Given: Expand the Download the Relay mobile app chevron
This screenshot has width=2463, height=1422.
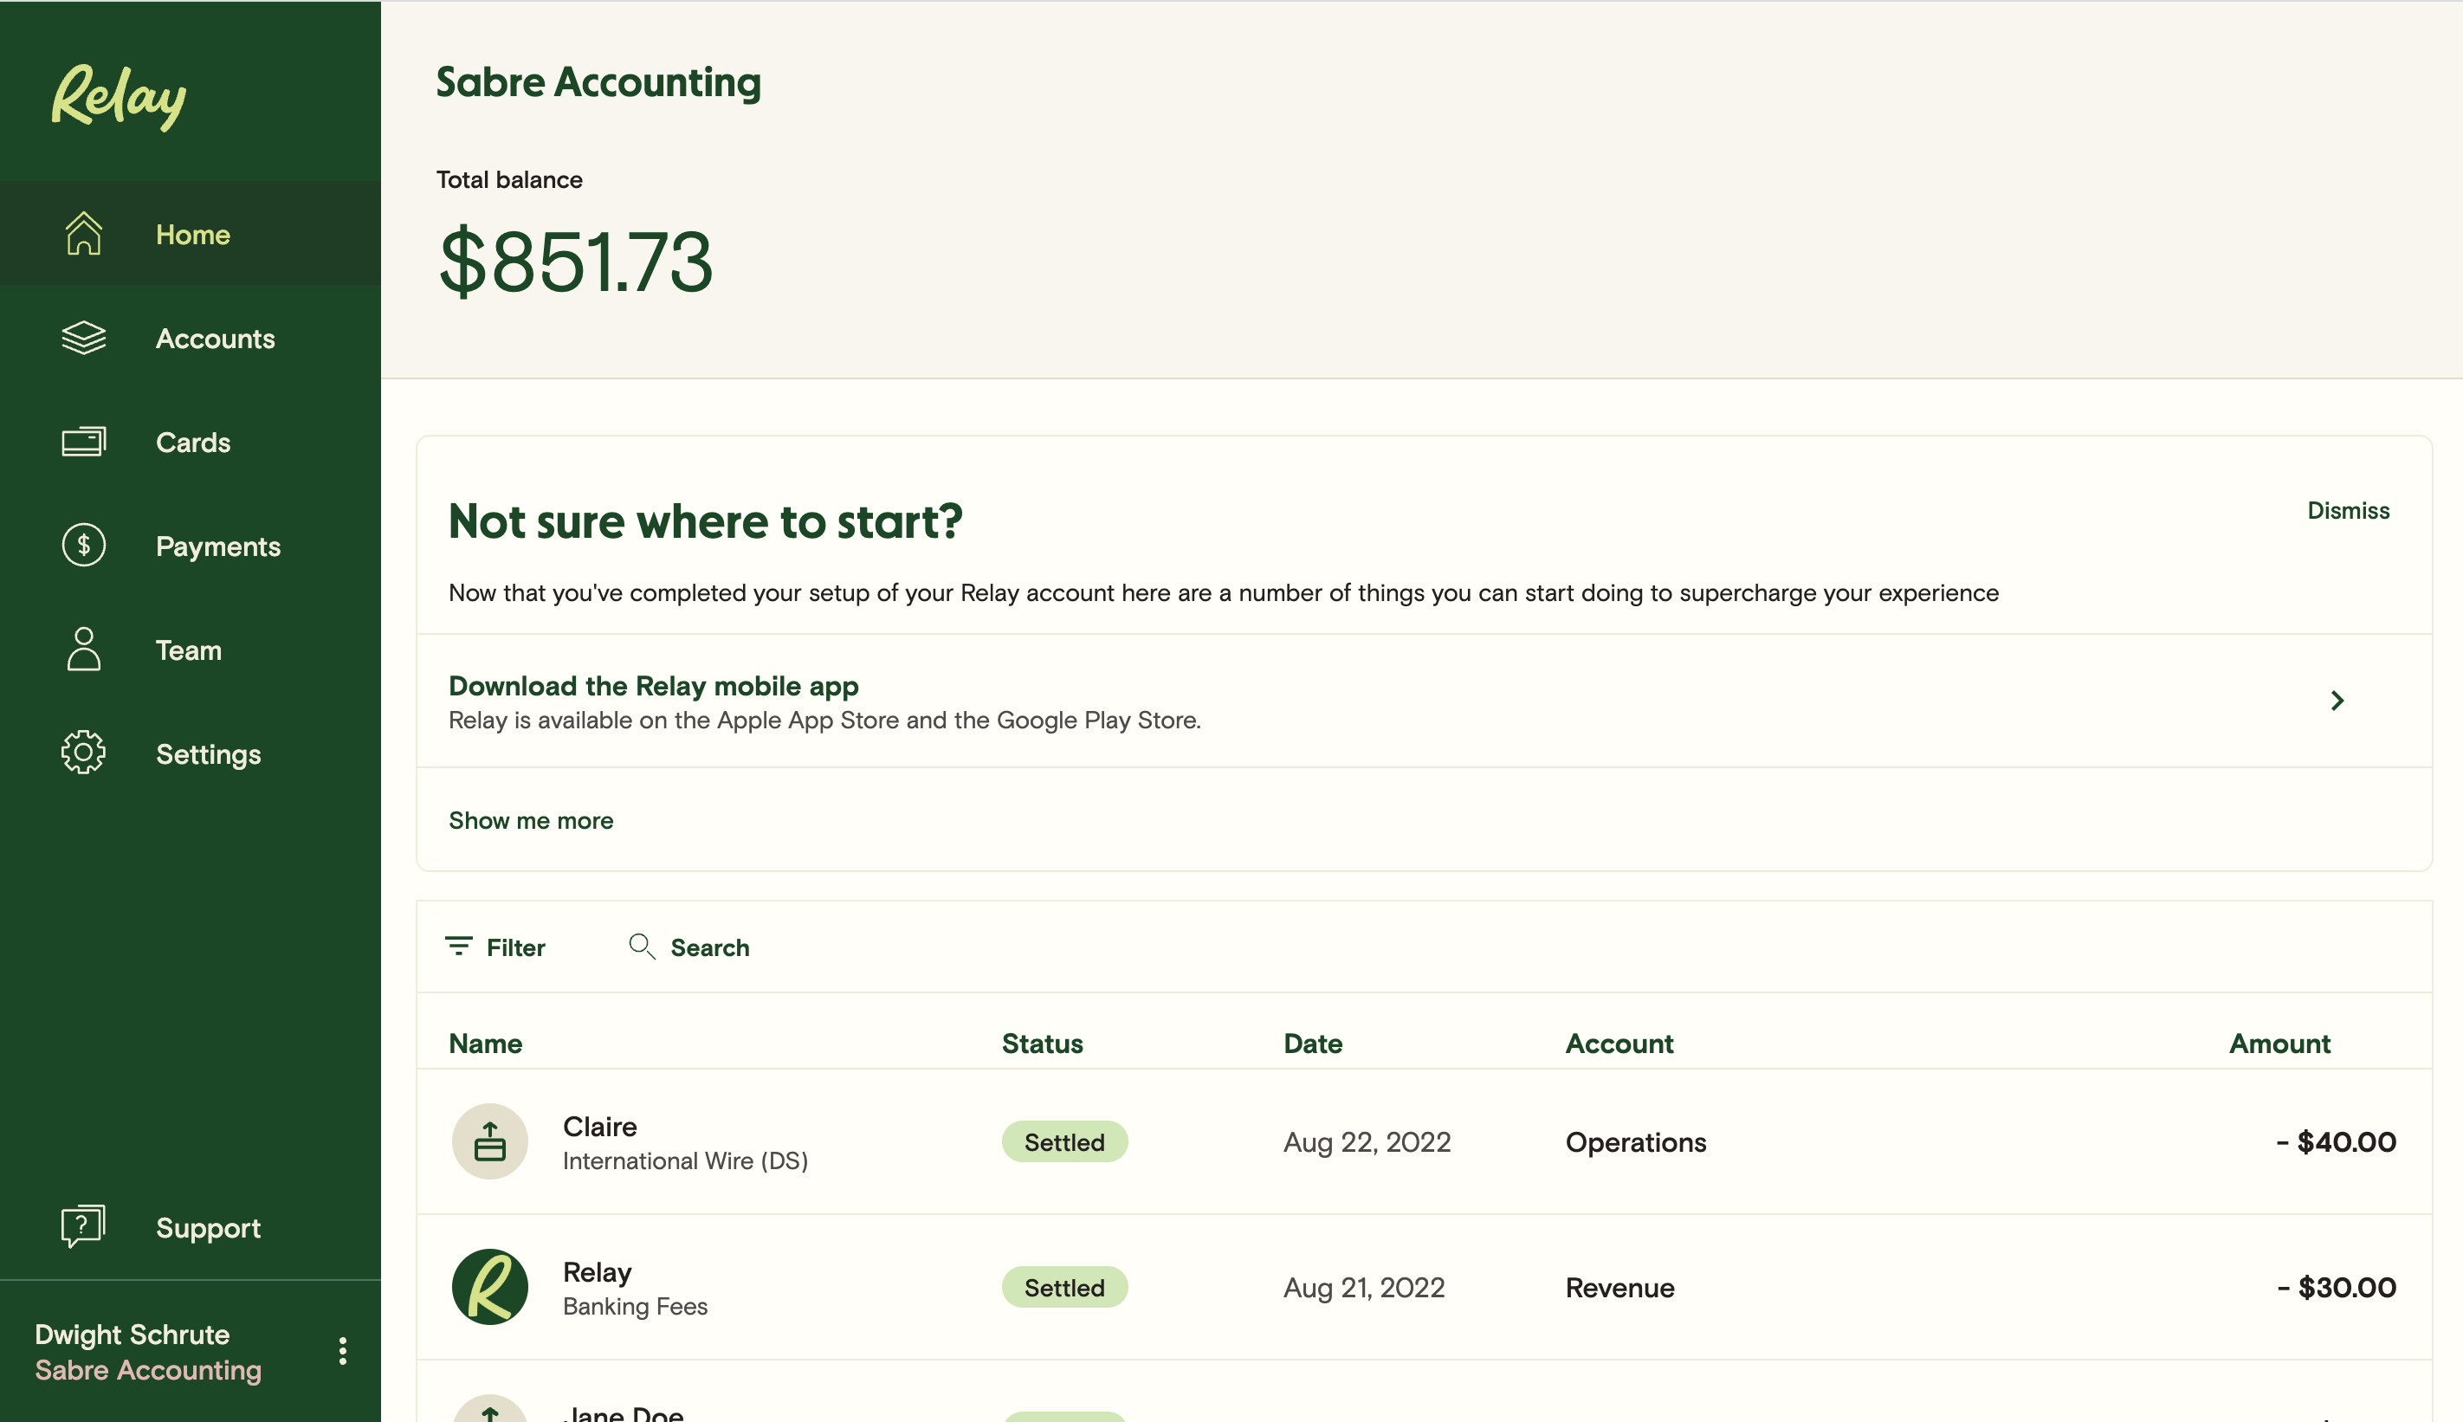Looking at the screenshot, I should (2338, 701).
